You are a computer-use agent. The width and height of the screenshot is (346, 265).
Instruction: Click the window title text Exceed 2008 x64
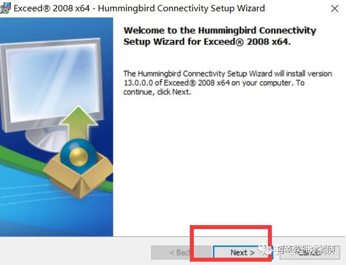[x=52, y=9]
